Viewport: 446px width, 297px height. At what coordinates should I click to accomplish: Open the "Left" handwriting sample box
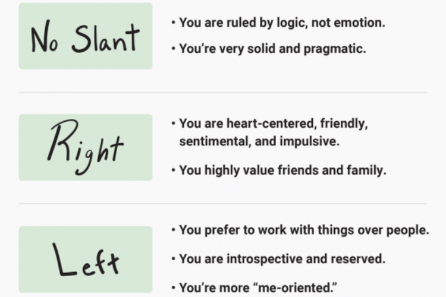point(85,259)
